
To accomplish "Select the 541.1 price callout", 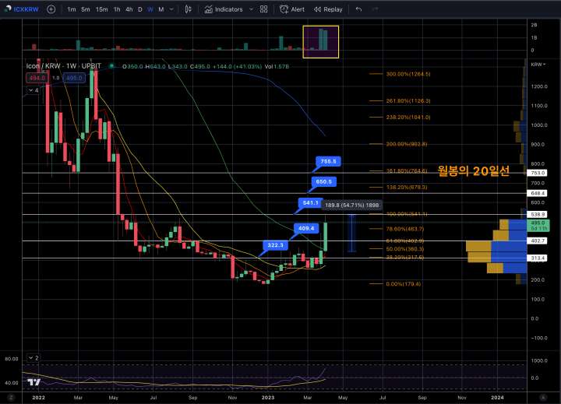I will (x=311, y=203).
